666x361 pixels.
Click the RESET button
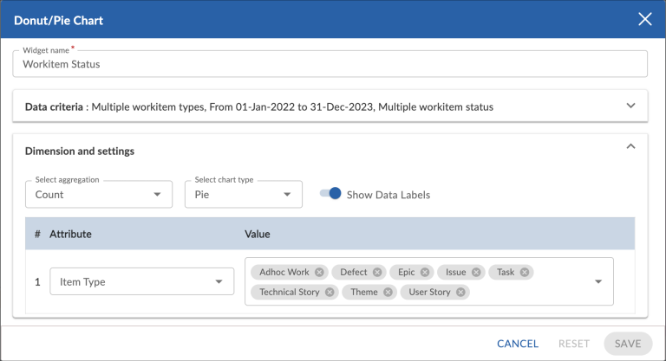574,344
